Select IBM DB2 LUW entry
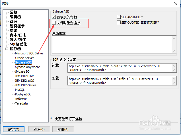This screenshot has width=181, height=135. [24, 76]
